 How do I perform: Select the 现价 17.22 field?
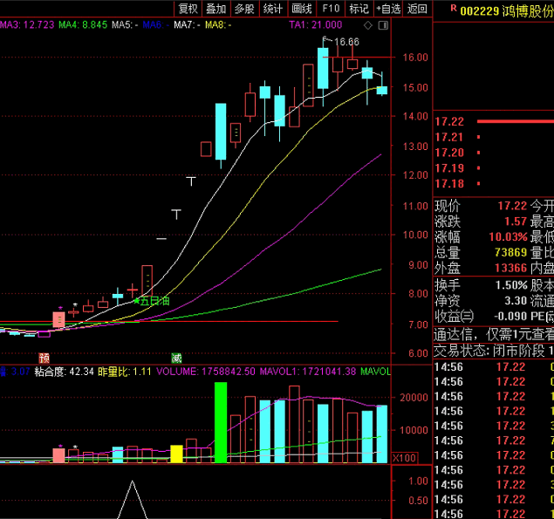[x=481, y=206]
